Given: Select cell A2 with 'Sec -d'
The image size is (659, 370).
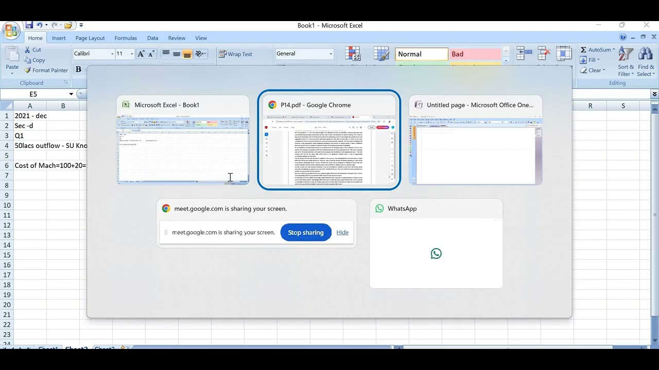Looking at the screenshot, I should tap(30, 126).
